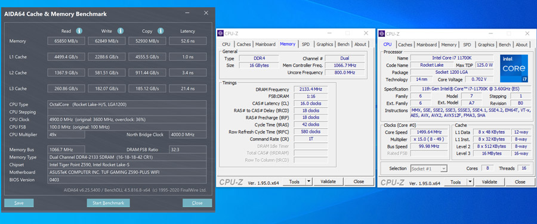Open Memory tab in CPU window

tap(449, 45)
